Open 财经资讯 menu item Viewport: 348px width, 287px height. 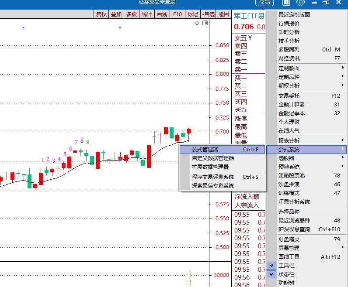pyautogui.click(x=306, y=58)
